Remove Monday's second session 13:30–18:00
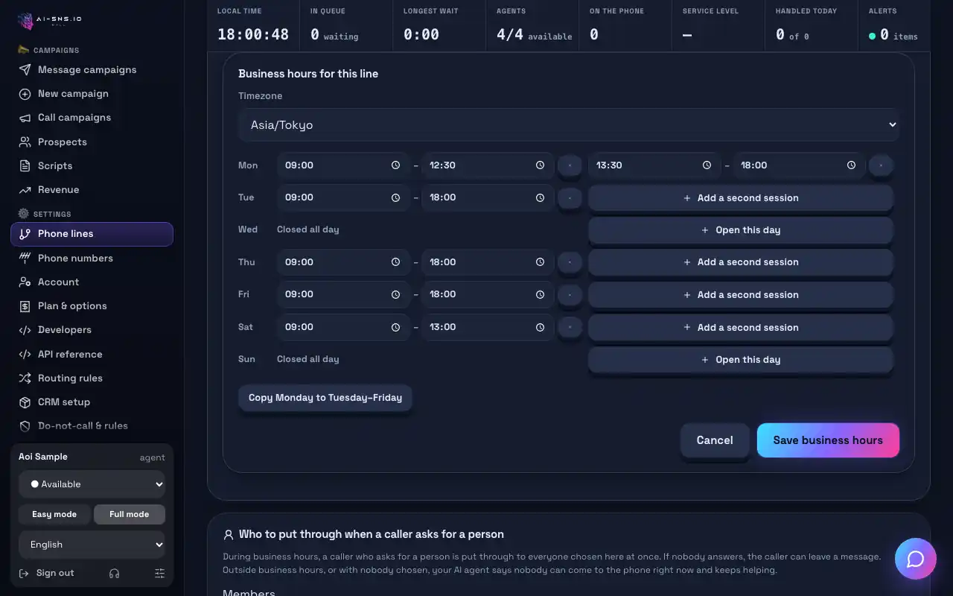 (x=881, y=165)
